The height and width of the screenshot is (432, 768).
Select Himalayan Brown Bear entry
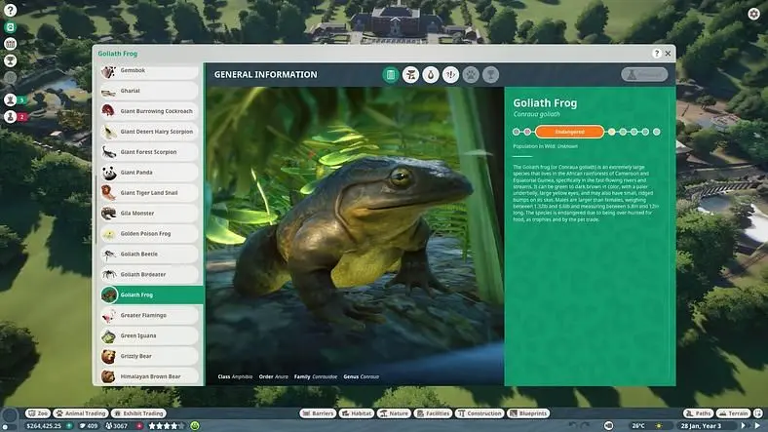pos(149,376)
